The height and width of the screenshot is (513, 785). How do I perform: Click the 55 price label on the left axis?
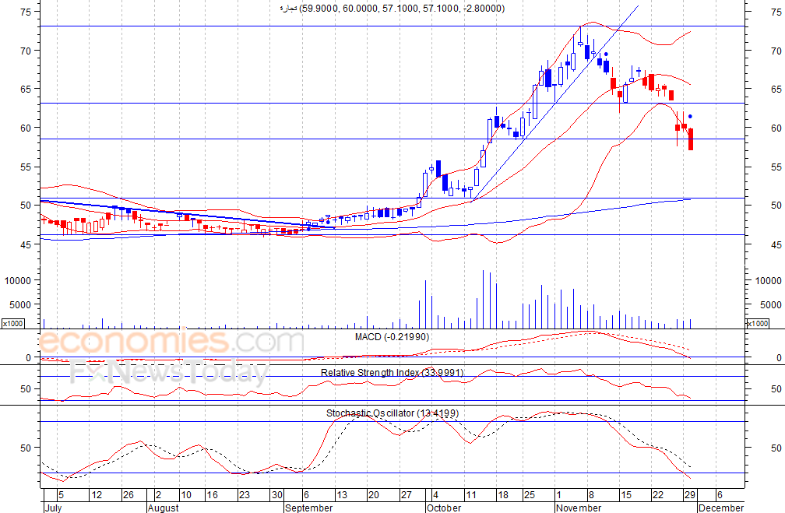26,167
